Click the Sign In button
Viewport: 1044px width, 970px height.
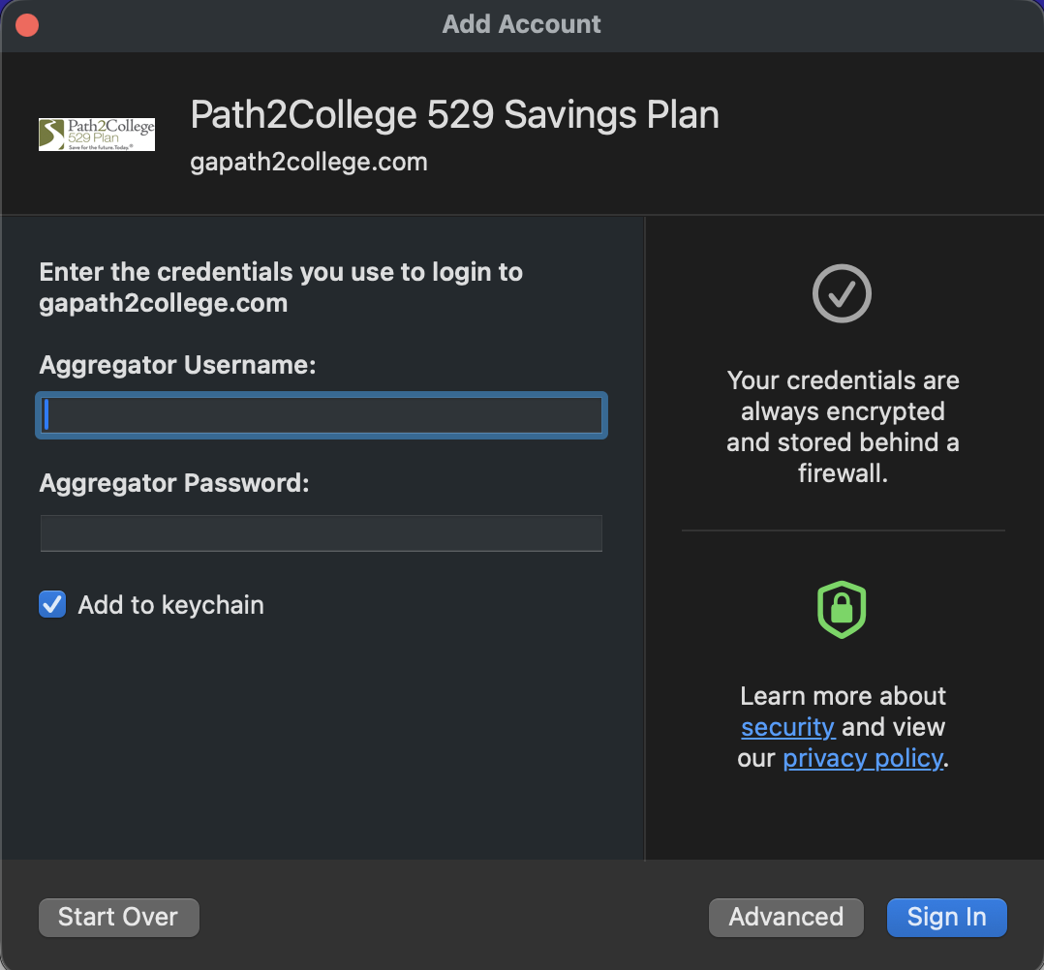(946, 918)
